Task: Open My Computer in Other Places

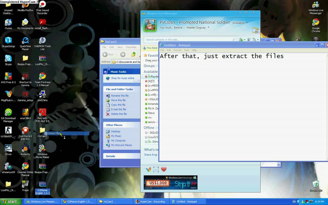Action: pyautogui.click(x=118, y=141)
